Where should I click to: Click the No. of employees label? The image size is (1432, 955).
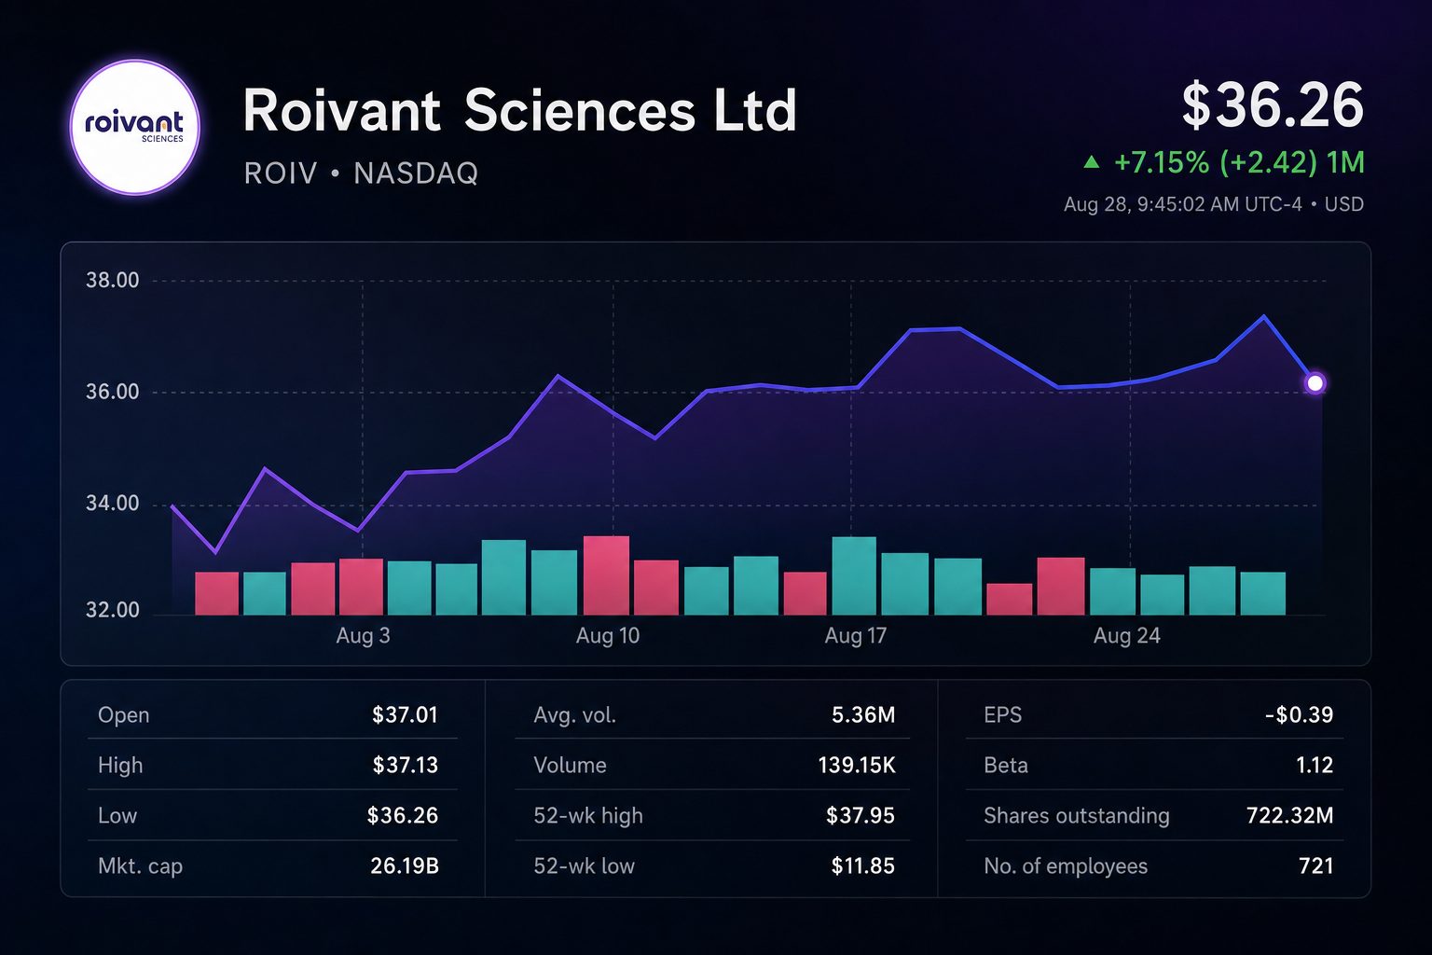coord(1066,866)
